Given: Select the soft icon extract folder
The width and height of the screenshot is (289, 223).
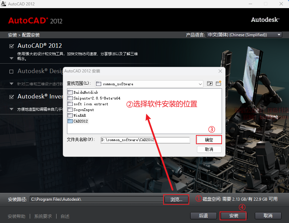Looking at the screenshot, I should (x=88, y=104).
